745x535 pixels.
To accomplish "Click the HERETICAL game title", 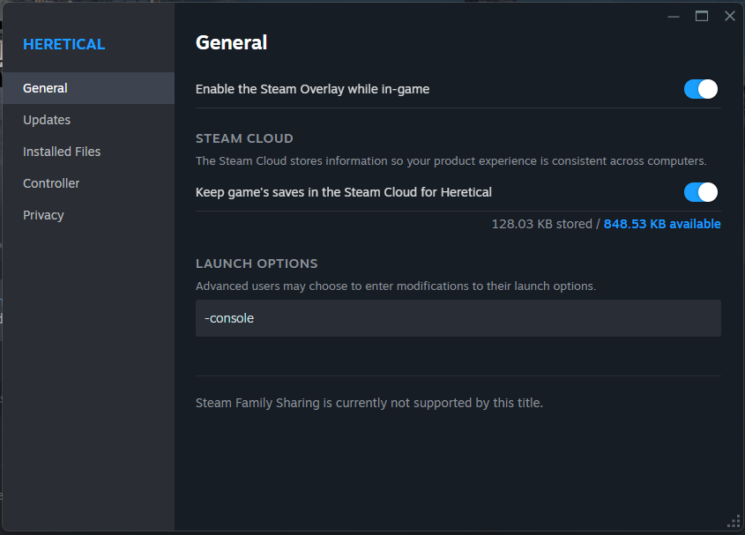I will click(x=63, y=44).
